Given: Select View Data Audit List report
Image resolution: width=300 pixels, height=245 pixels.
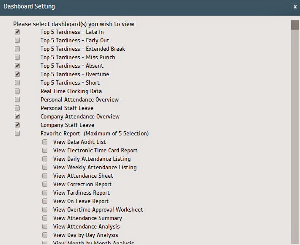Looking at the screenshot, I should (x=45, y=142).
